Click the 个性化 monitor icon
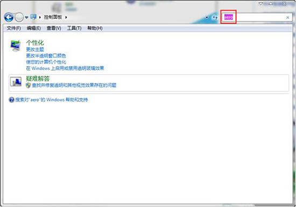Image resolution: width=296 pixels, height=207 pixels. 16,46
